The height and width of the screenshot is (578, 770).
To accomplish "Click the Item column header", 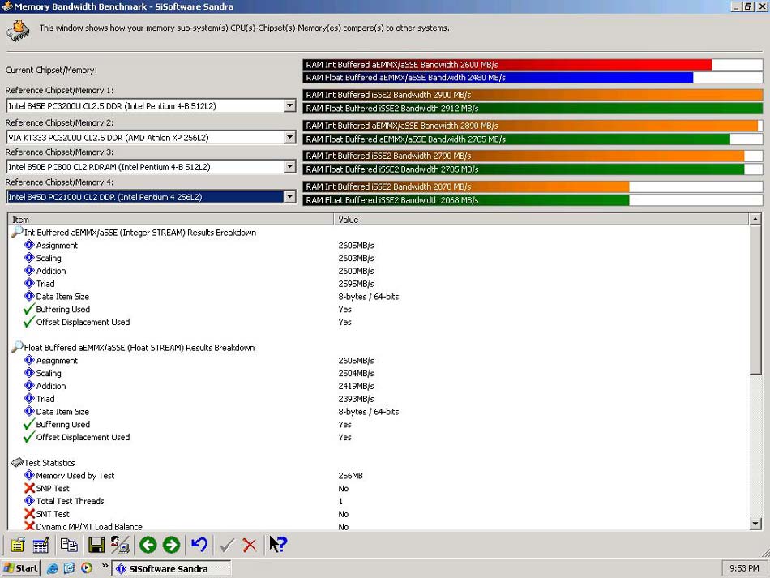I will 170,220.
